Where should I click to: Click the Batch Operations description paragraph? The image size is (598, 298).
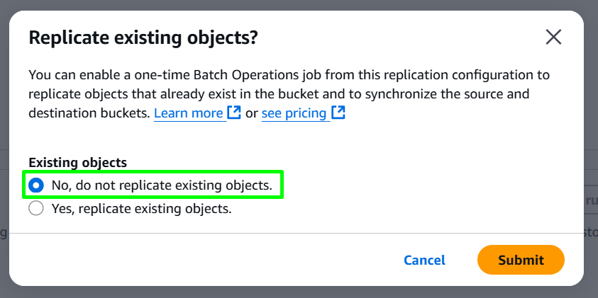(289, 94)
